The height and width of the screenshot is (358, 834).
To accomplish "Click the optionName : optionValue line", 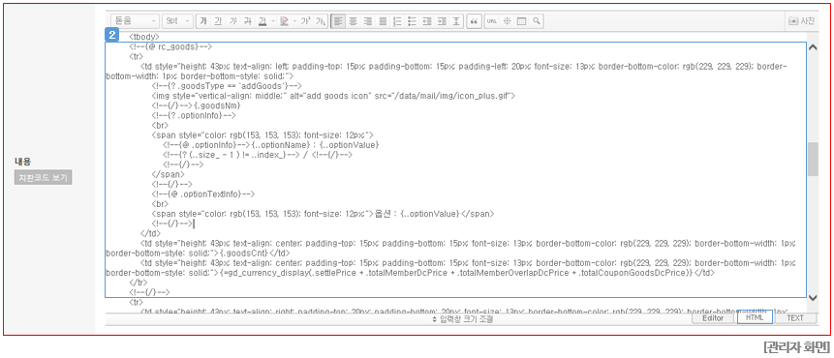I will click(270, 144).
